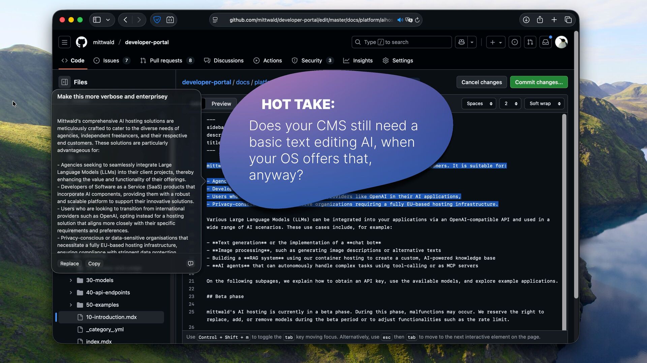Click the pull requests header icon
This screenshot has width=647, height=363.
(x=530, y=42)
